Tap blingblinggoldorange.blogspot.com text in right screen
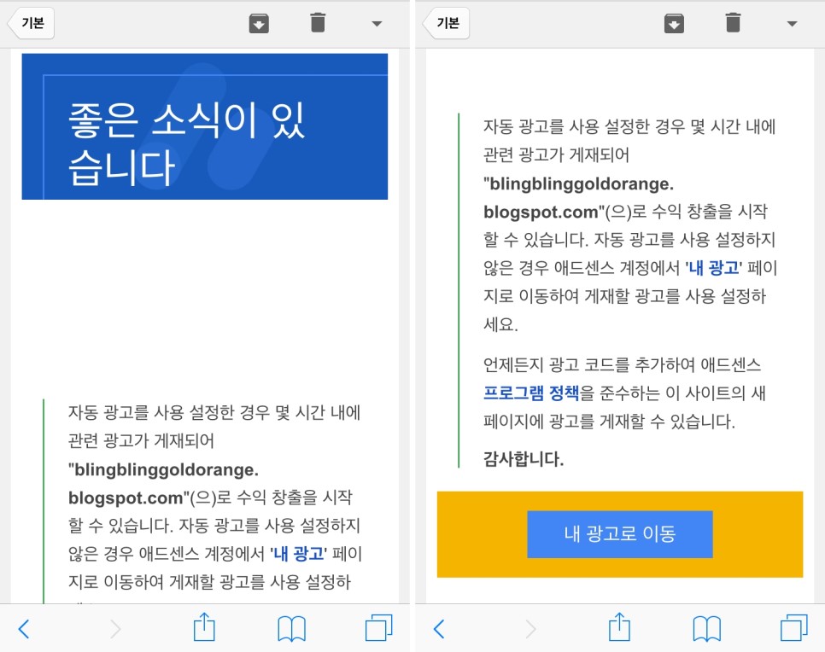The height and width of the screenshot is (652, 825). (x=578, y=198)
